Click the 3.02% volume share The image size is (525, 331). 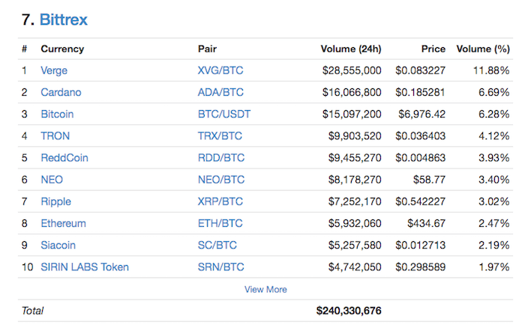[493, 201]
